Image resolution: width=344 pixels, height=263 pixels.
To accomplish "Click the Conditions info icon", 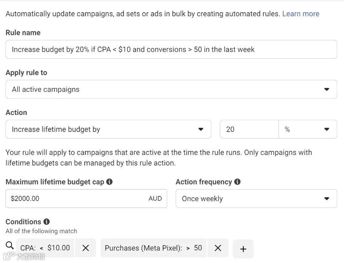I will [46, 222].
